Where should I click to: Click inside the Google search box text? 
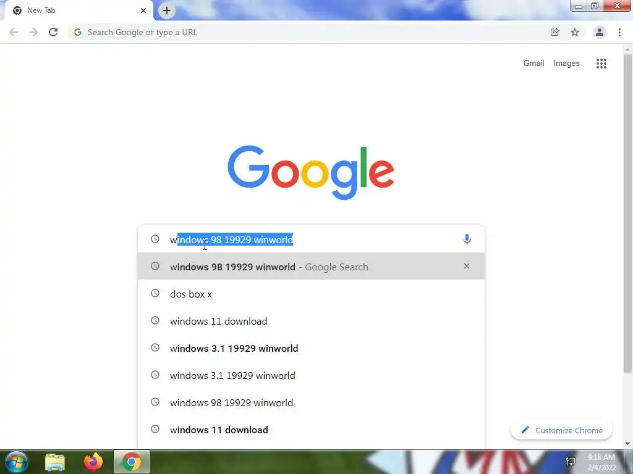[231, 239]
